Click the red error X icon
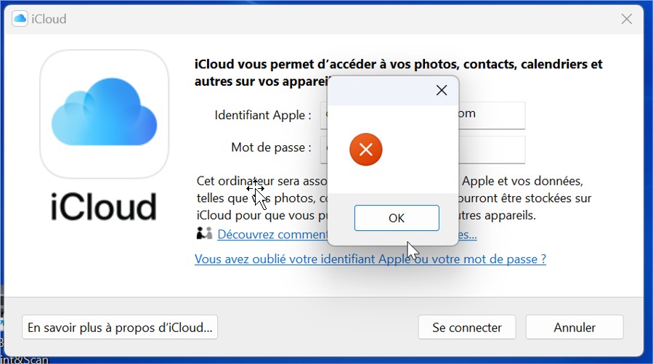Screen dimensions: 653x364 (366, 150)
